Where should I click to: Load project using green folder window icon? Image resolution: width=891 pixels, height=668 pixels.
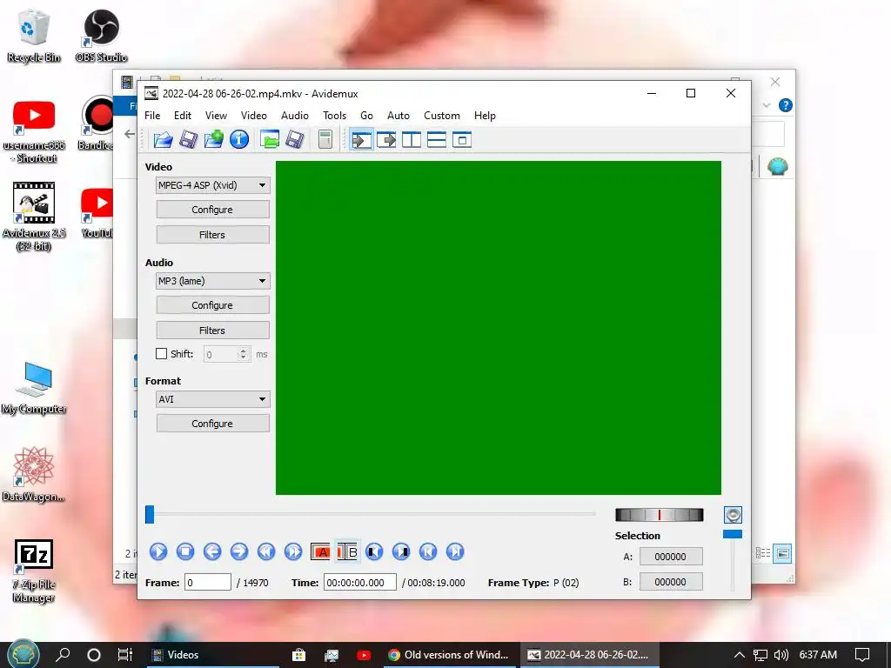coord(270,139)
